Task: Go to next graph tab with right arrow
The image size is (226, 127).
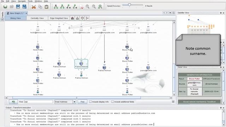Action: tap(167, 13)
